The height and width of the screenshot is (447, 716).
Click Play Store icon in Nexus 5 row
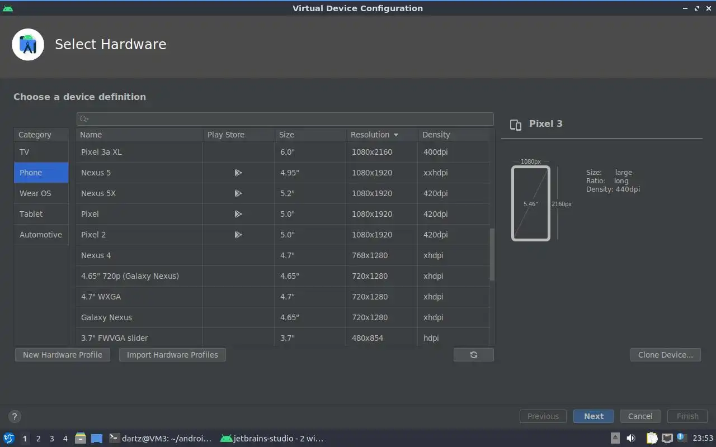click(238, 173)
